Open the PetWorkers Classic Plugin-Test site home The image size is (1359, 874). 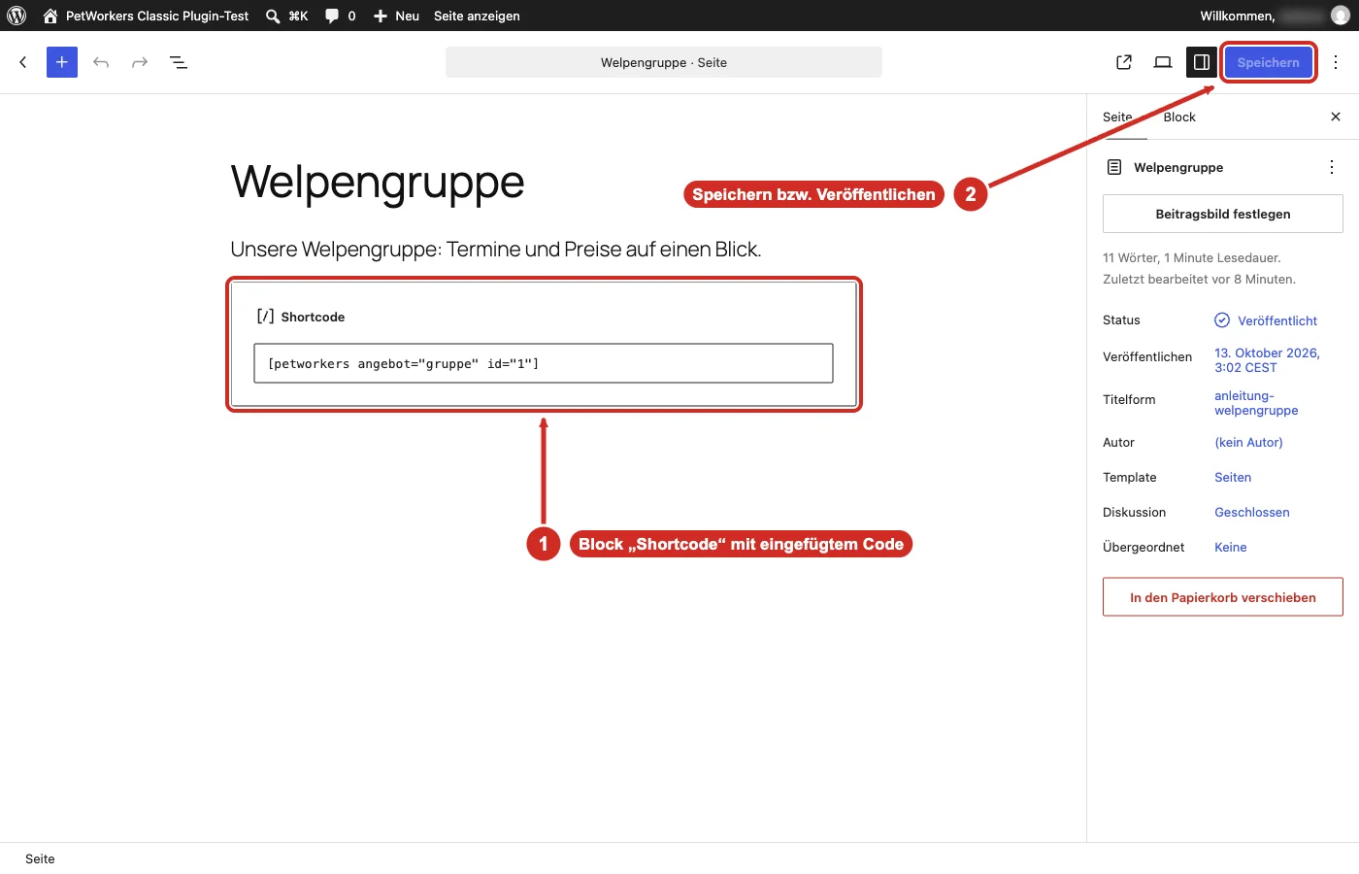click(146, 16)
